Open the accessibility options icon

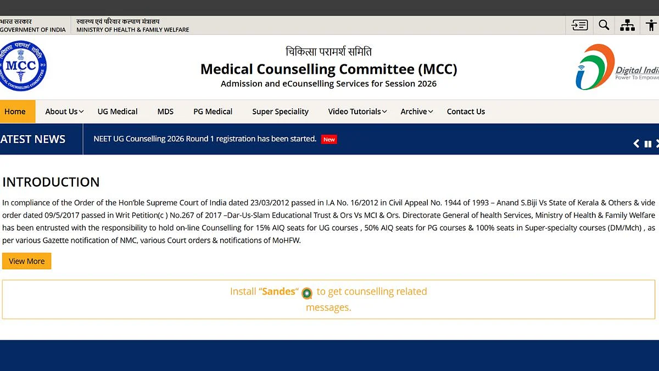(x=651, y=25)
